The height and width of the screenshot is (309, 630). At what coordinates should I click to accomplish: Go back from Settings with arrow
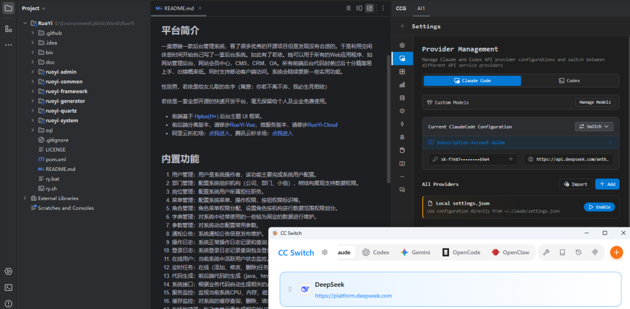point(403,26)
